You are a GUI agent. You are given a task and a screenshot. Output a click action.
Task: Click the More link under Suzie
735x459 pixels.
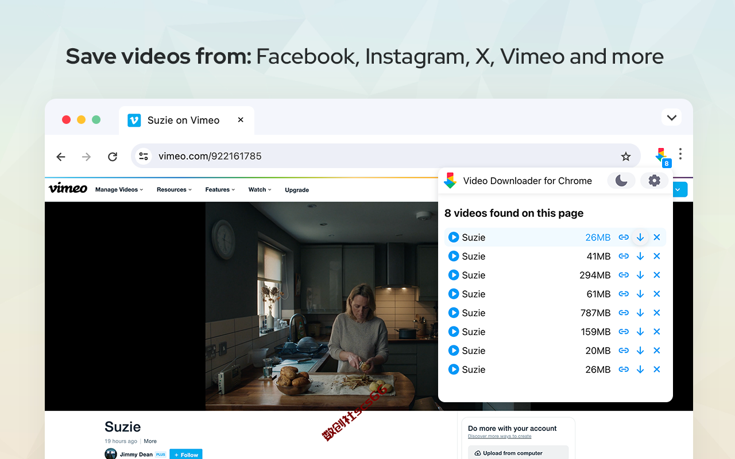(x=150, y=441)
